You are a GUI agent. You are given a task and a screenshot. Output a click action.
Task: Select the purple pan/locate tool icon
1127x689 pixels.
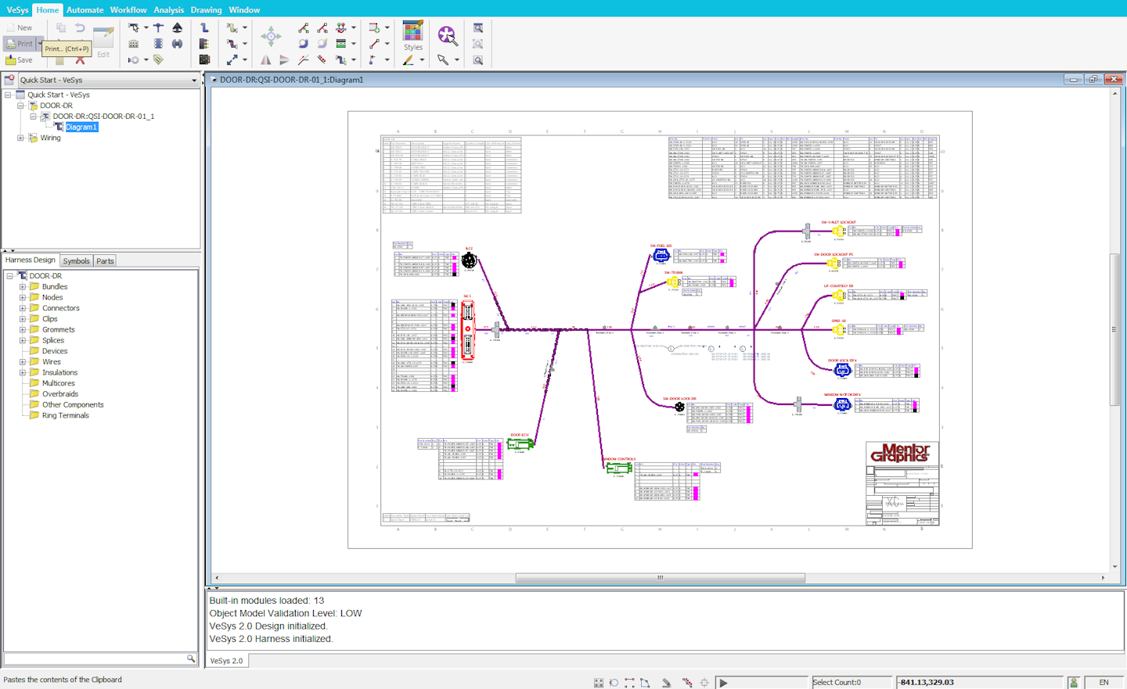click(446, 36)
